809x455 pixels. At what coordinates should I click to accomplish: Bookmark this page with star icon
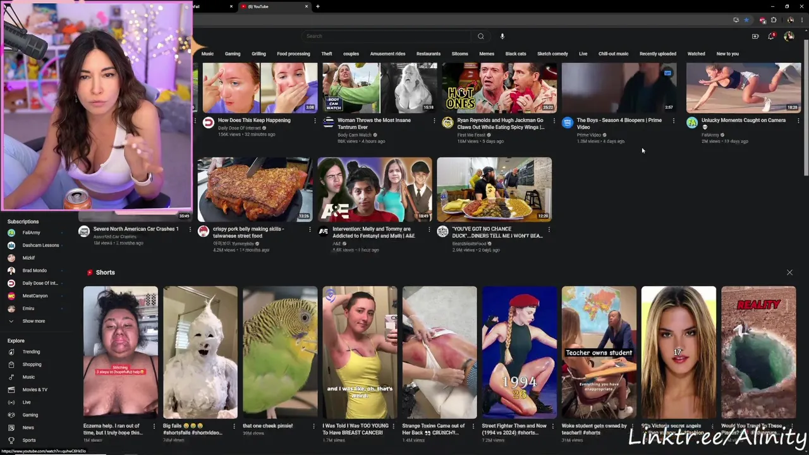pyautogui.click(x=746, y=20)
